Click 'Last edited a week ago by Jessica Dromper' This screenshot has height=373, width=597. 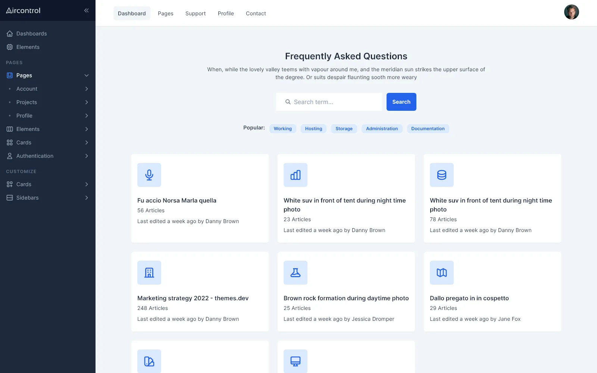point(339,319)
